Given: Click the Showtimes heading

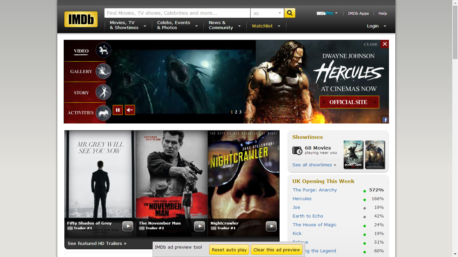Looking at the screenshot, I should (x=307, y=137).
